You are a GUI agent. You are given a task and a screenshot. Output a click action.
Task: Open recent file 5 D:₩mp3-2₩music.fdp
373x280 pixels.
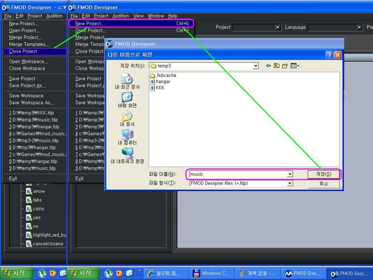click(x=35, y=141)
